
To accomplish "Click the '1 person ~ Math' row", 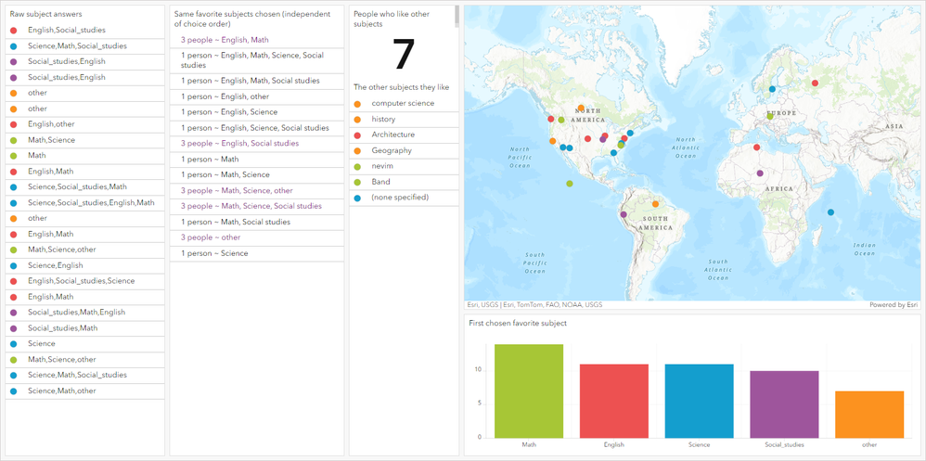I will pos(257,160).
